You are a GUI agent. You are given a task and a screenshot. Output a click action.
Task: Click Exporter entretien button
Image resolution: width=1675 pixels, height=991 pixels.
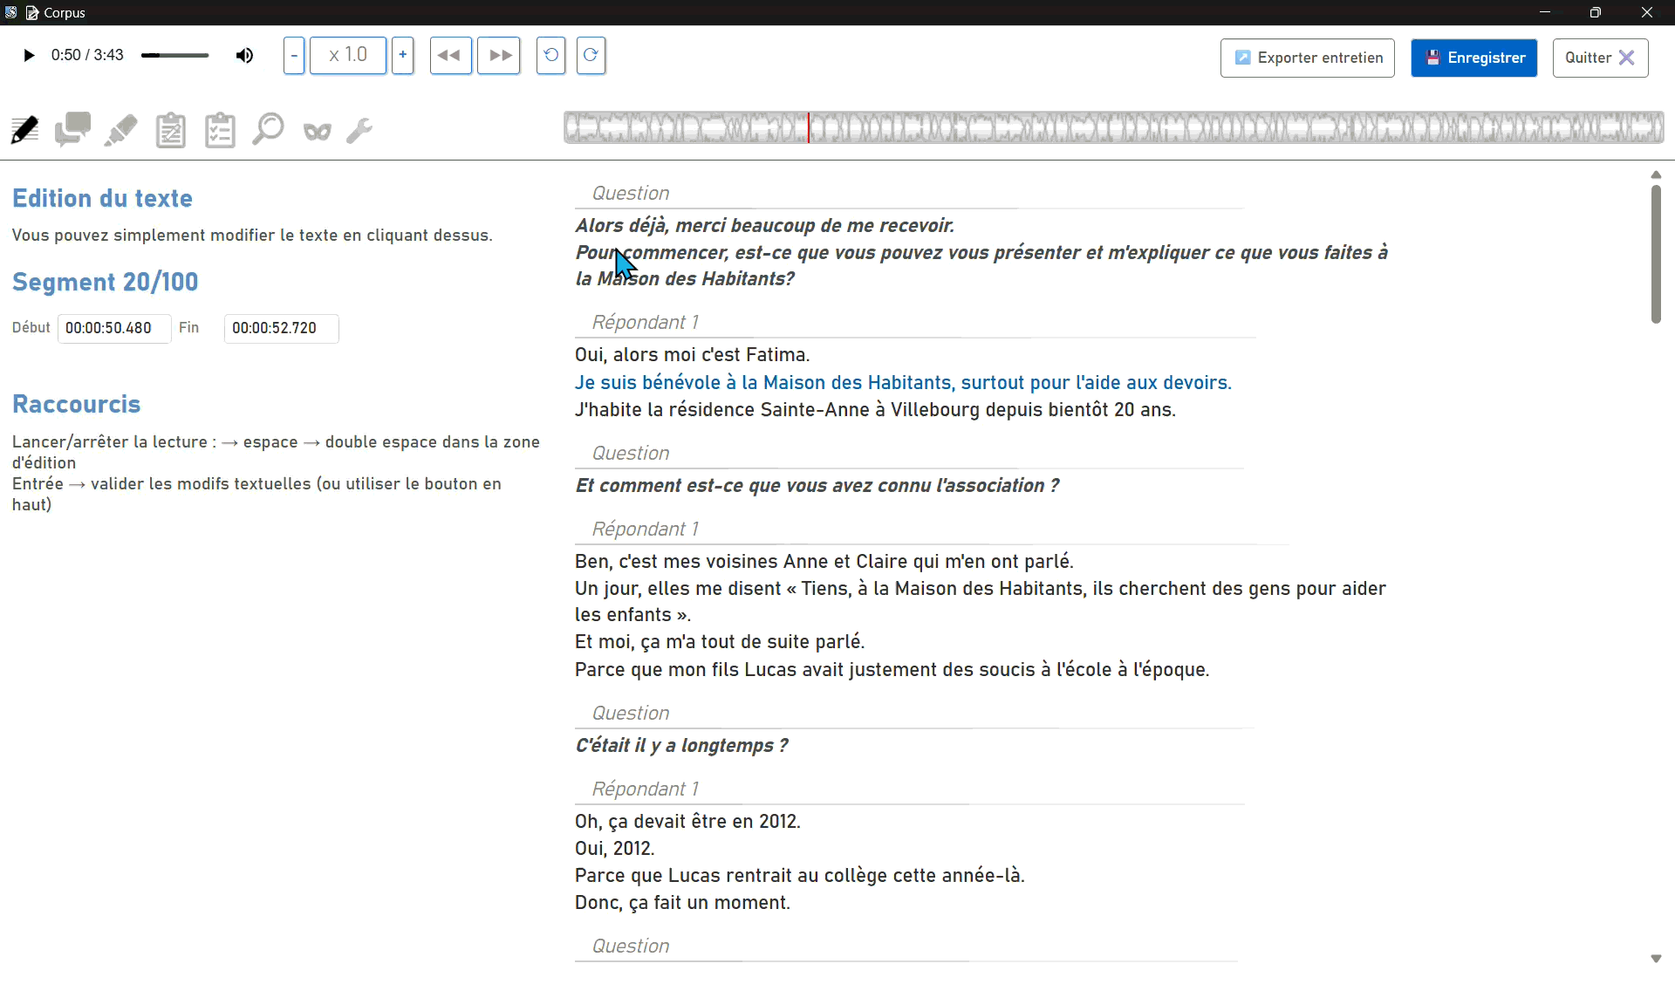tap(1308, 58)
